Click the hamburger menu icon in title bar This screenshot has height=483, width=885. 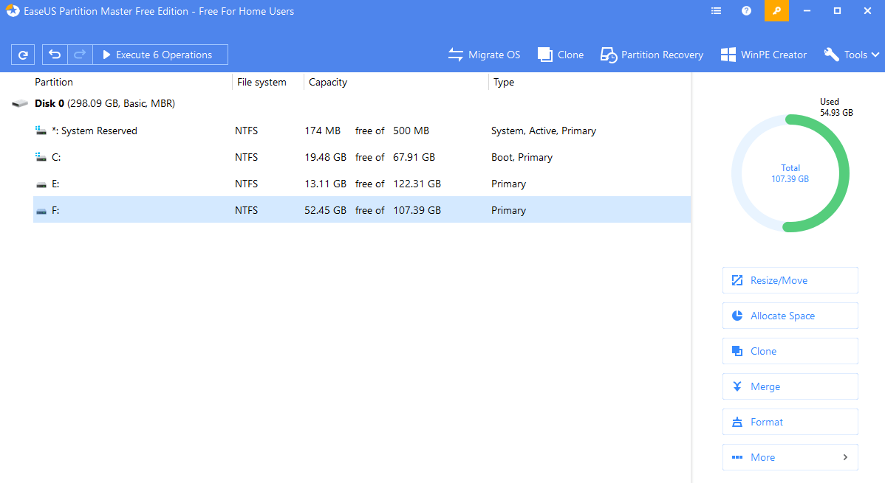point(716,11)
